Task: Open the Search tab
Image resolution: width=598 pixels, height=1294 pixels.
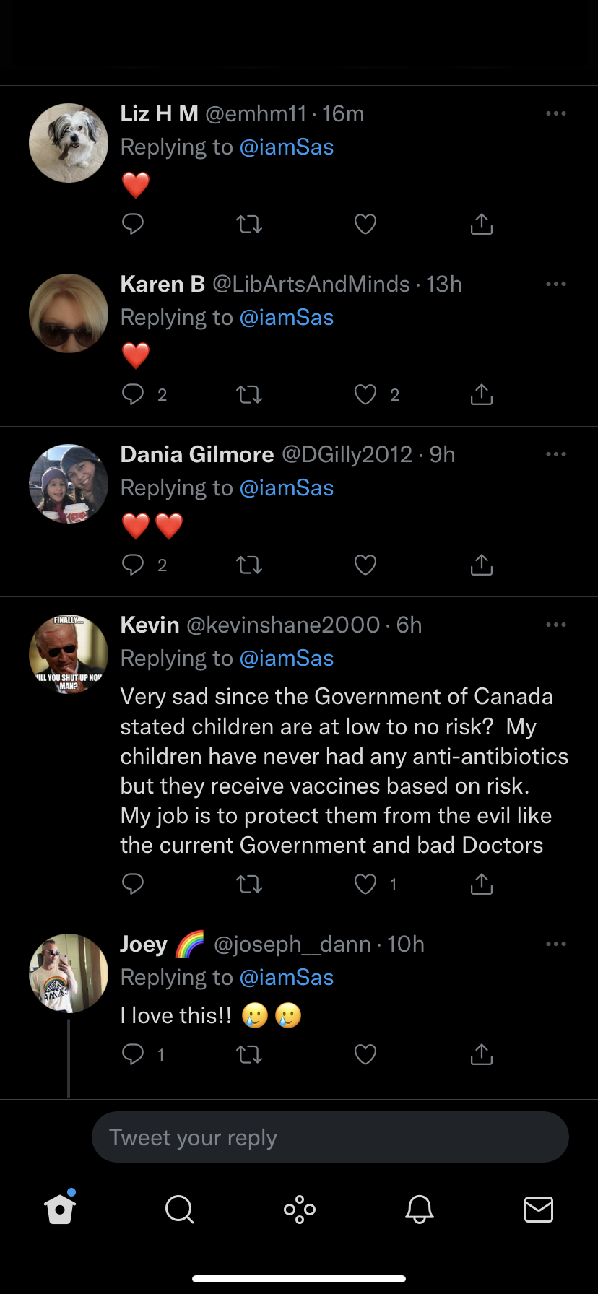Action: click(179, 1209)
